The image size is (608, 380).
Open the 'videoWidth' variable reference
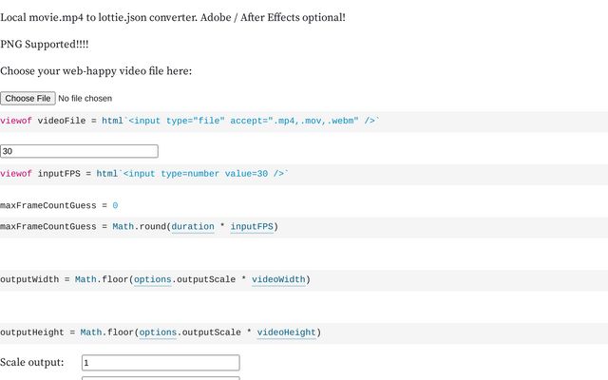pos(278,280)
